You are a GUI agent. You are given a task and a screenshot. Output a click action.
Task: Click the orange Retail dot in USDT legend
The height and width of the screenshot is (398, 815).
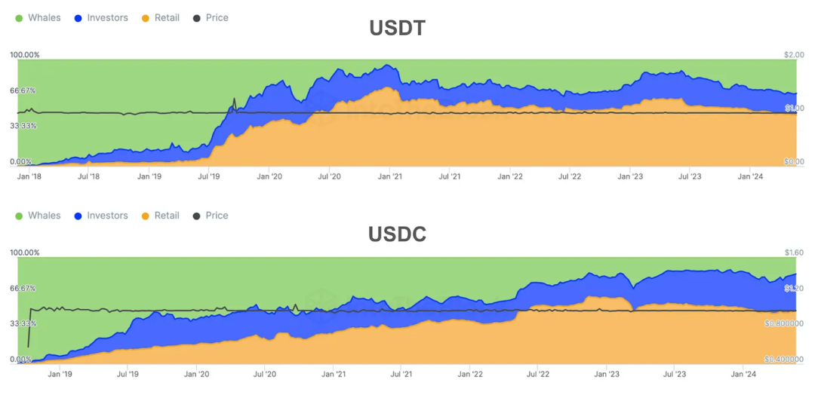point(146,18)
